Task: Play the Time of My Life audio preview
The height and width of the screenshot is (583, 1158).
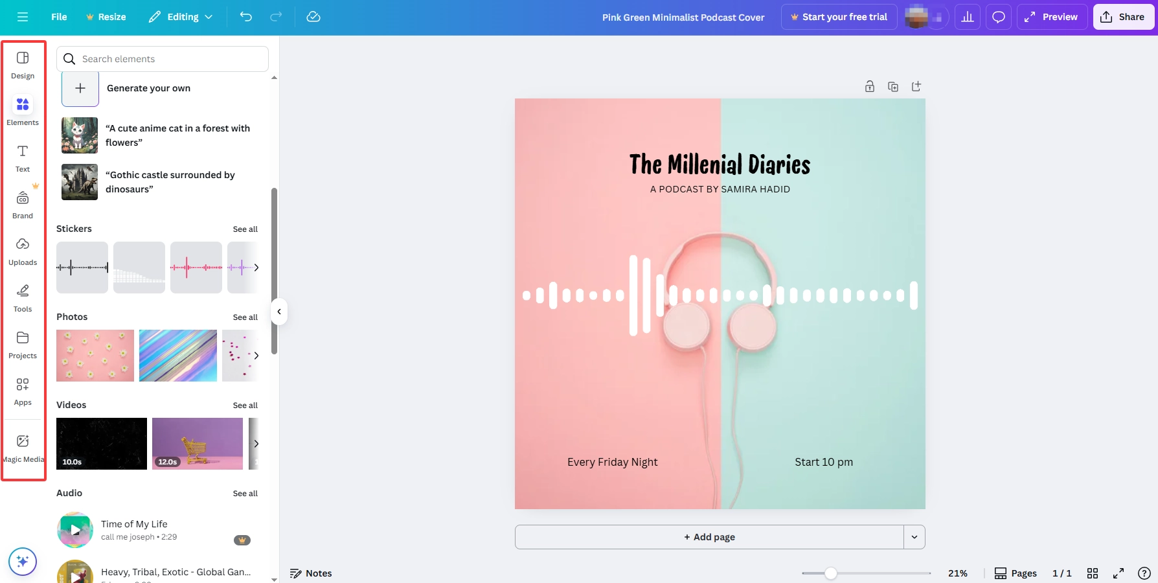Action: click(74, 530)
